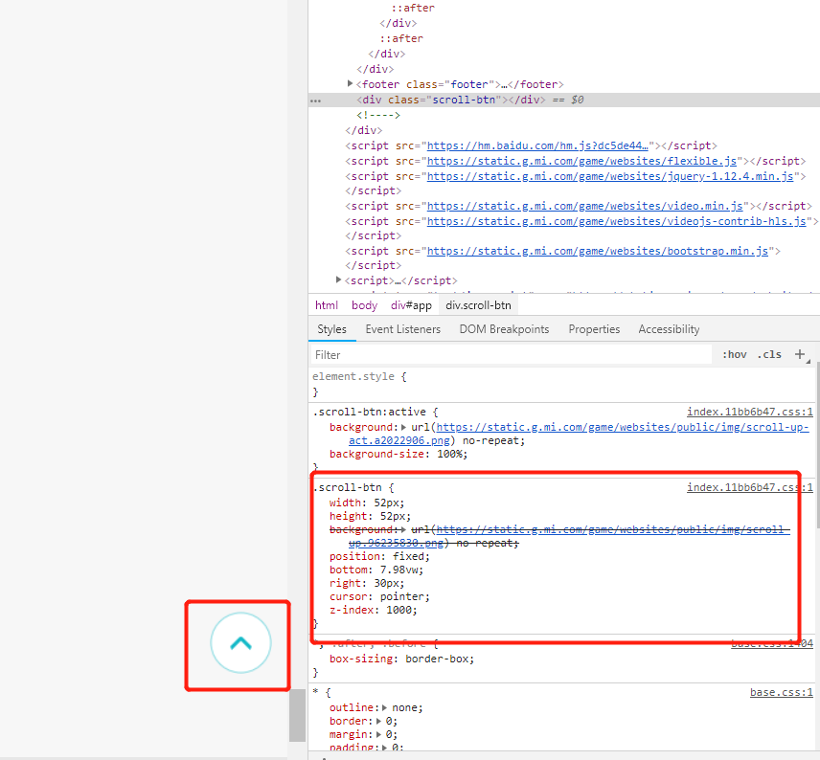Switch to the Styles tab

tap(331, 329)
